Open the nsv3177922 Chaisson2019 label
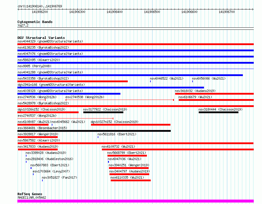 tap(105, 109)
